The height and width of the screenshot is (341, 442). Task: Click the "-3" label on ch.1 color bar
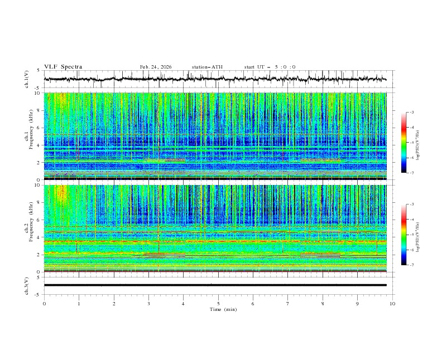pyautogui.click(x=412, y=112)
